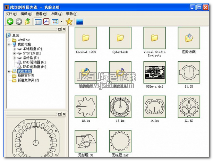Expand the SYSTEM (D:) drive node
The width and height of the screenshot is (213, 161).
click(x=14, y=53)
